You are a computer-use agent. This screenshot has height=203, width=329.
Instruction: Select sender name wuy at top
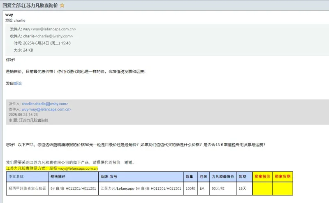pos(9,14)
